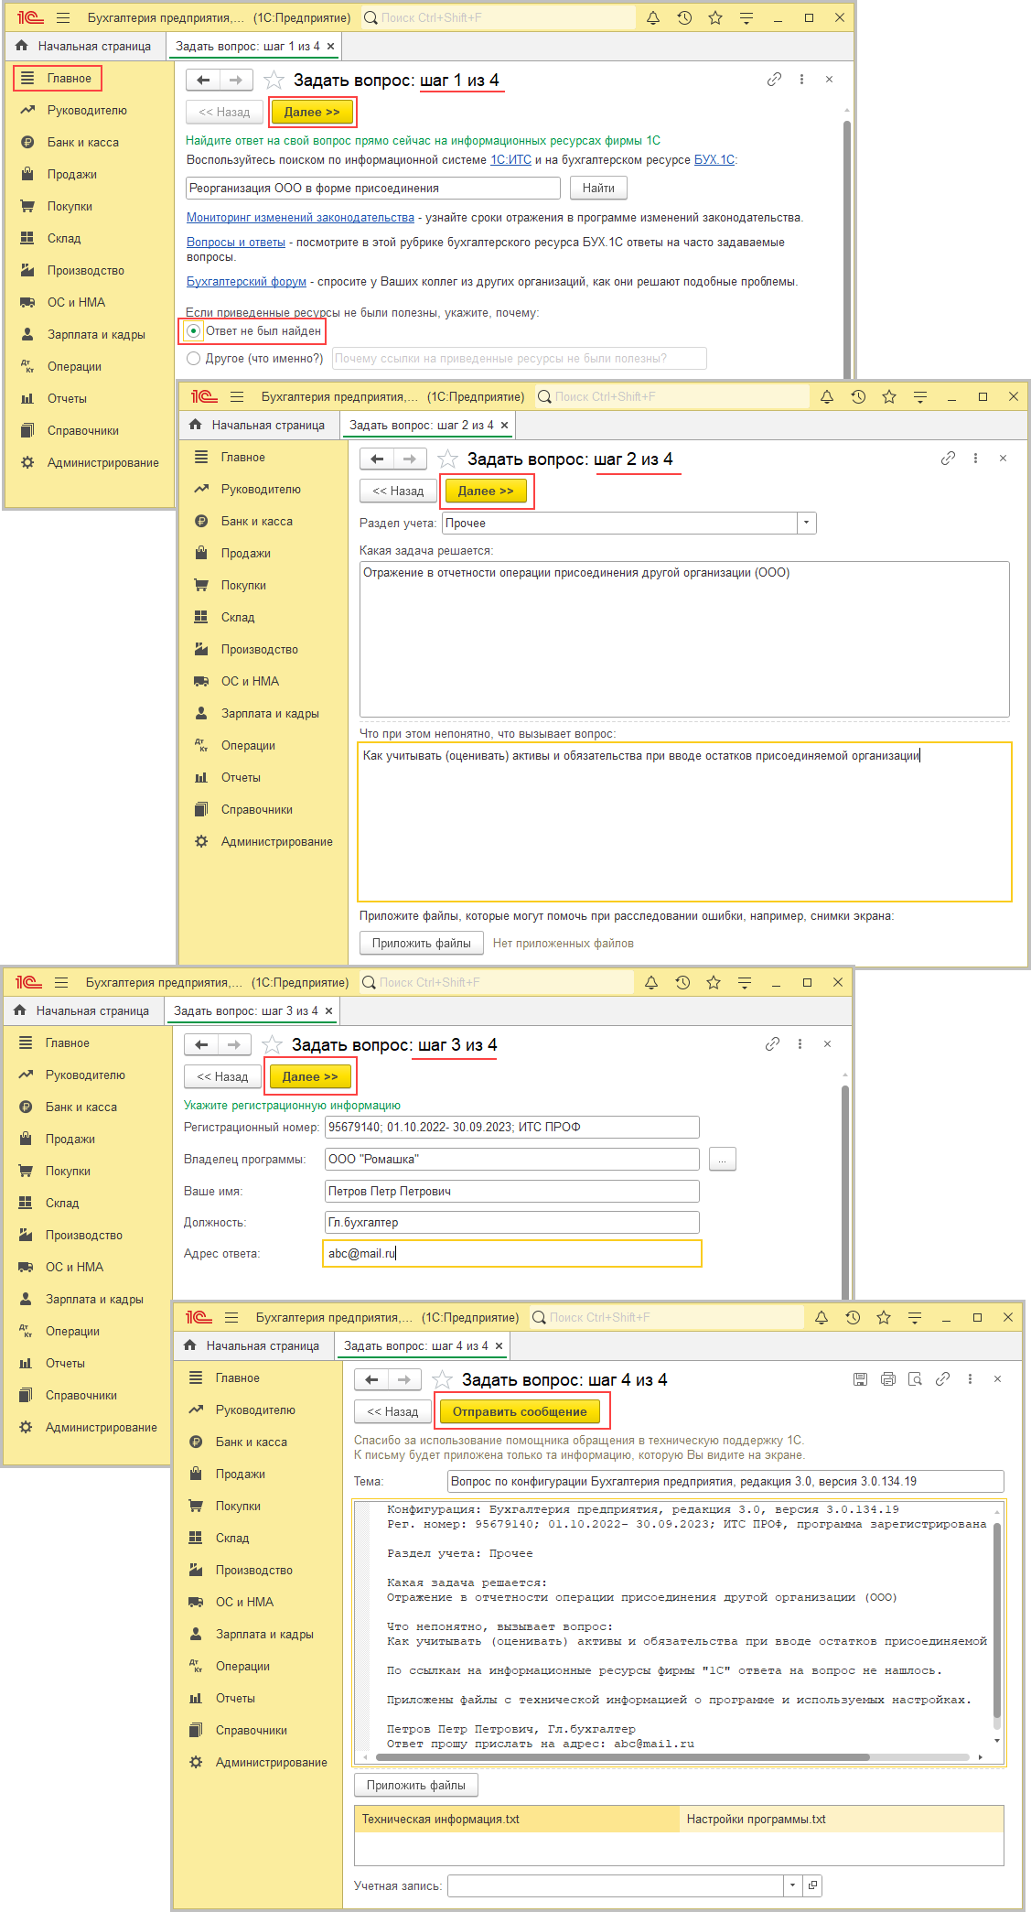Image resolution: width=1031 pixels, height=1912 pixels.
Task: Open print preview icon in step 4 form
Action: (915, 1379)
